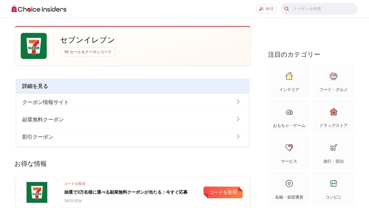Open the 旅行・宿泊 airplane icon

coord(334,148)
